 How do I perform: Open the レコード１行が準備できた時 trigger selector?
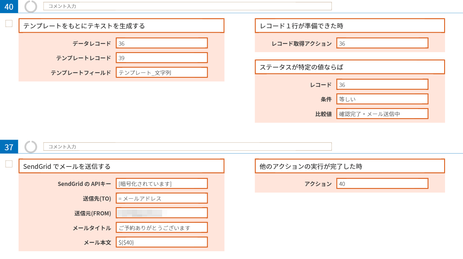(350, 26)
